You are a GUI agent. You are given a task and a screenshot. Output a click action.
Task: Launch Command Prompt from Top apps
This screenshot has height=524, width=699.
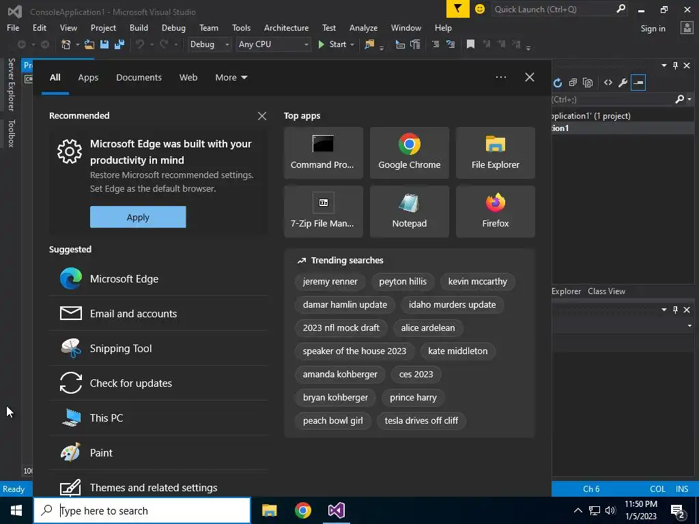(x=323, y=153)
